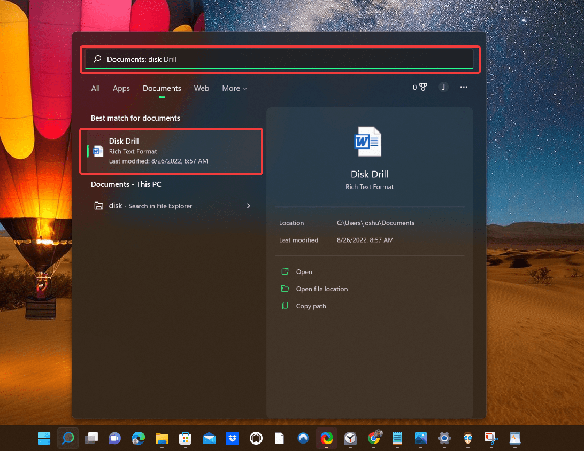Click the colorful swirl app icon in taskbar
Screen dimensions: 584x451
click(327, 438)
